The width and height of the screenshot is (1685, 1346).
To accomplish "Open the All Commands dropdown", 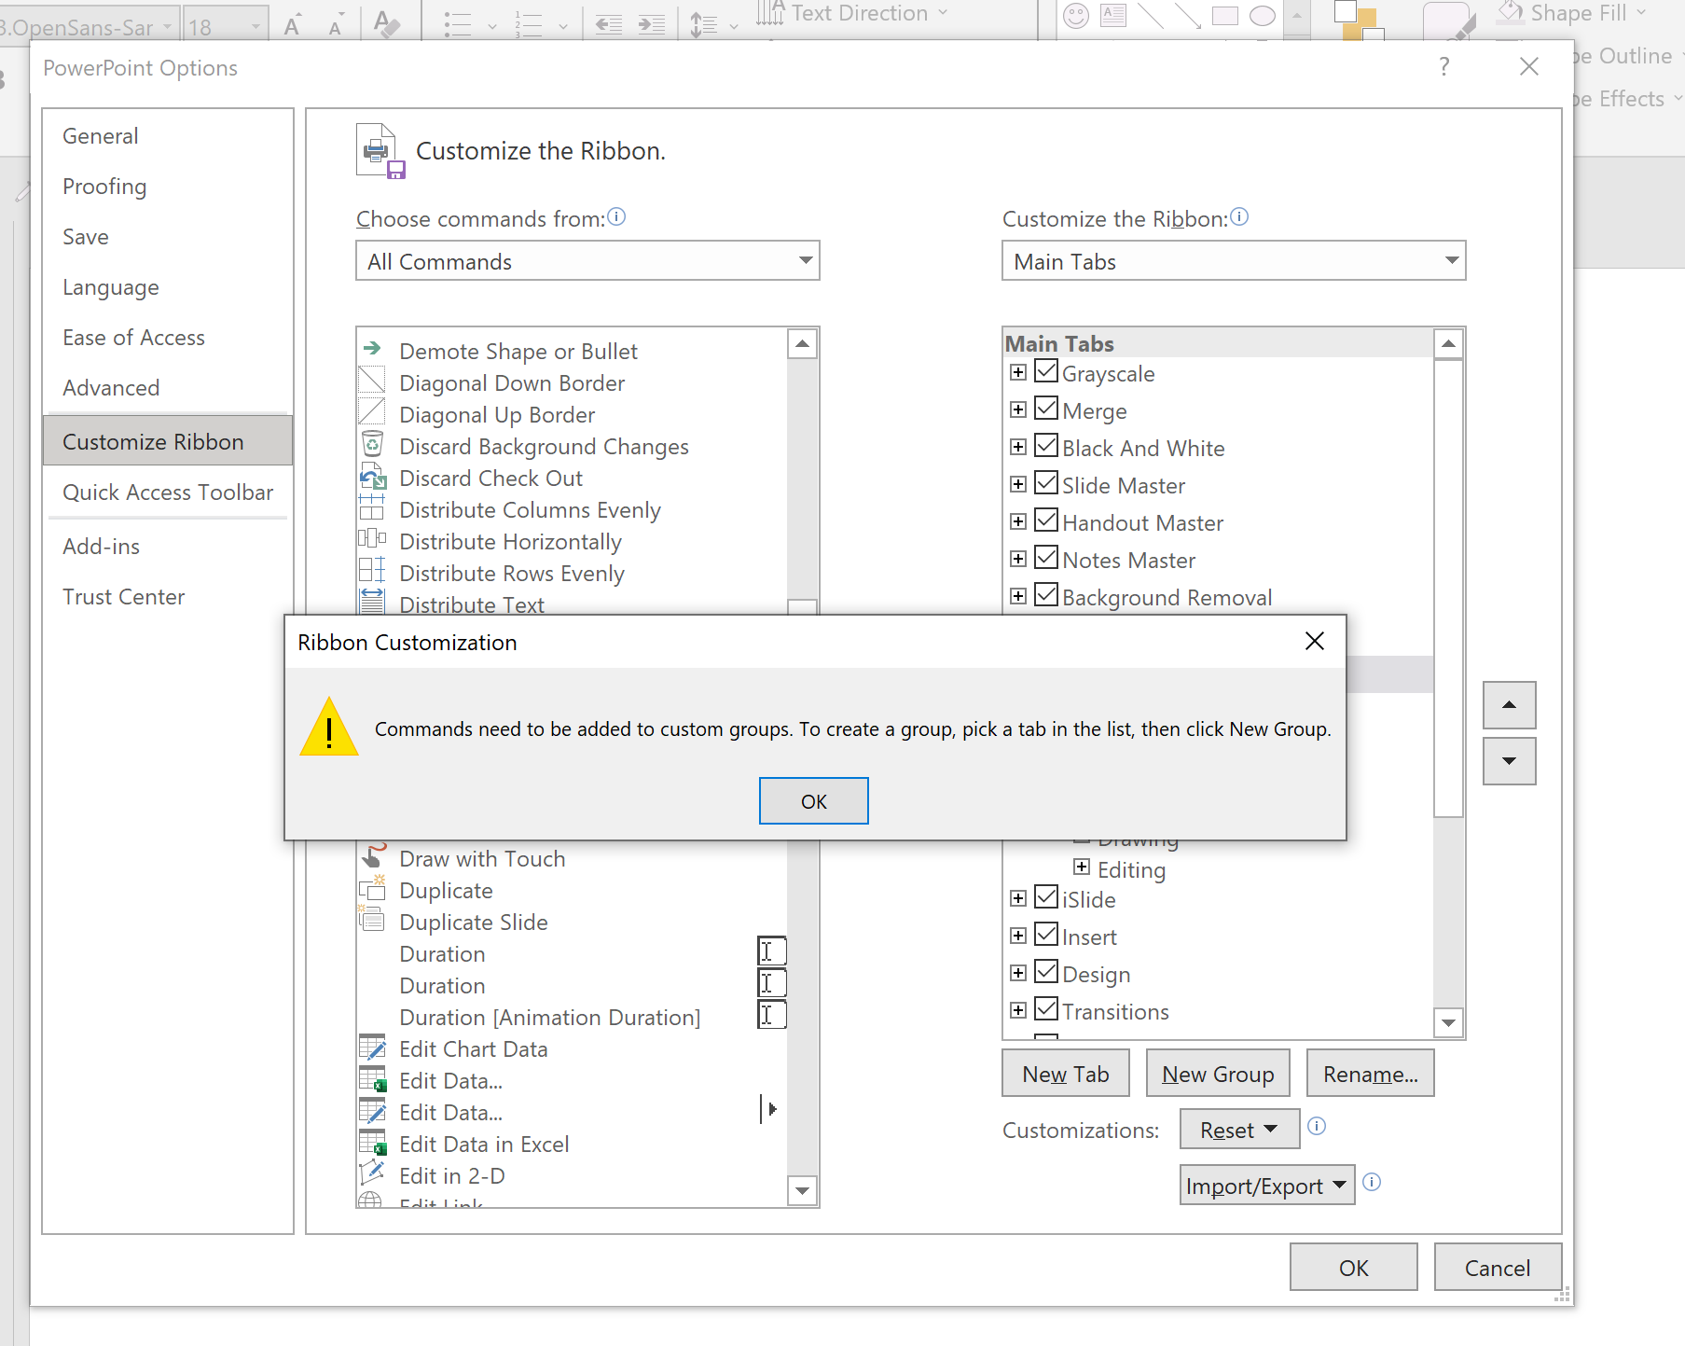I will point(587,260).
